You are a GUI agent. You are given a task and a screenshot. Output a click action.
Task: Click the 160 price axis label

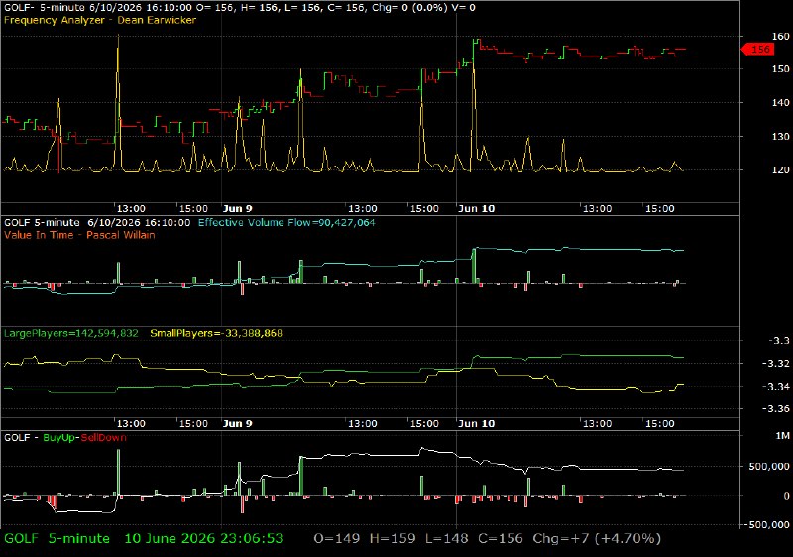pos(780,36)
